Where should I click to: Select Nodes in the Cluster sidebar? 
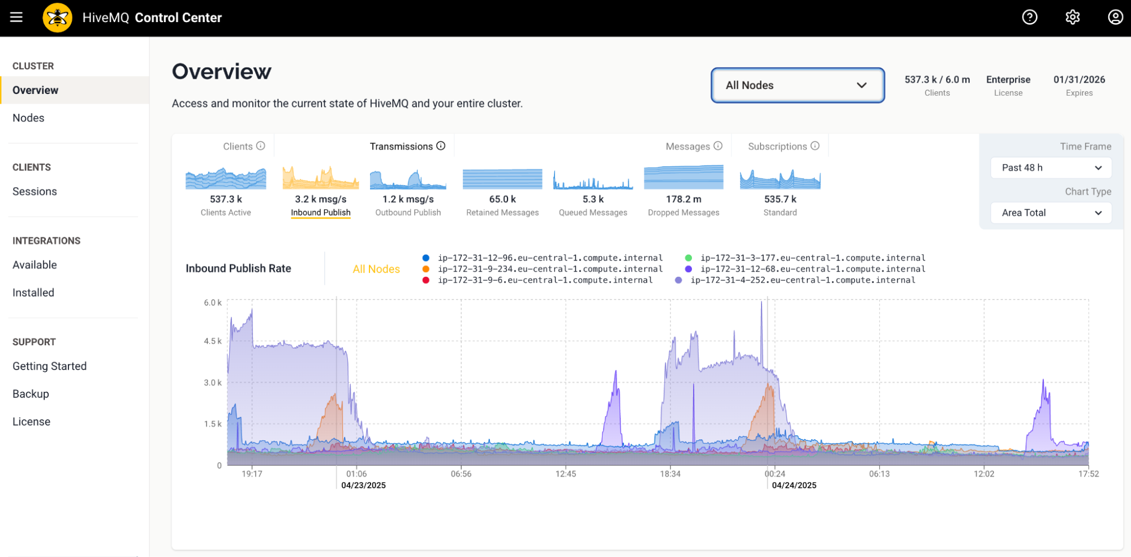click(x=28, y=118)
